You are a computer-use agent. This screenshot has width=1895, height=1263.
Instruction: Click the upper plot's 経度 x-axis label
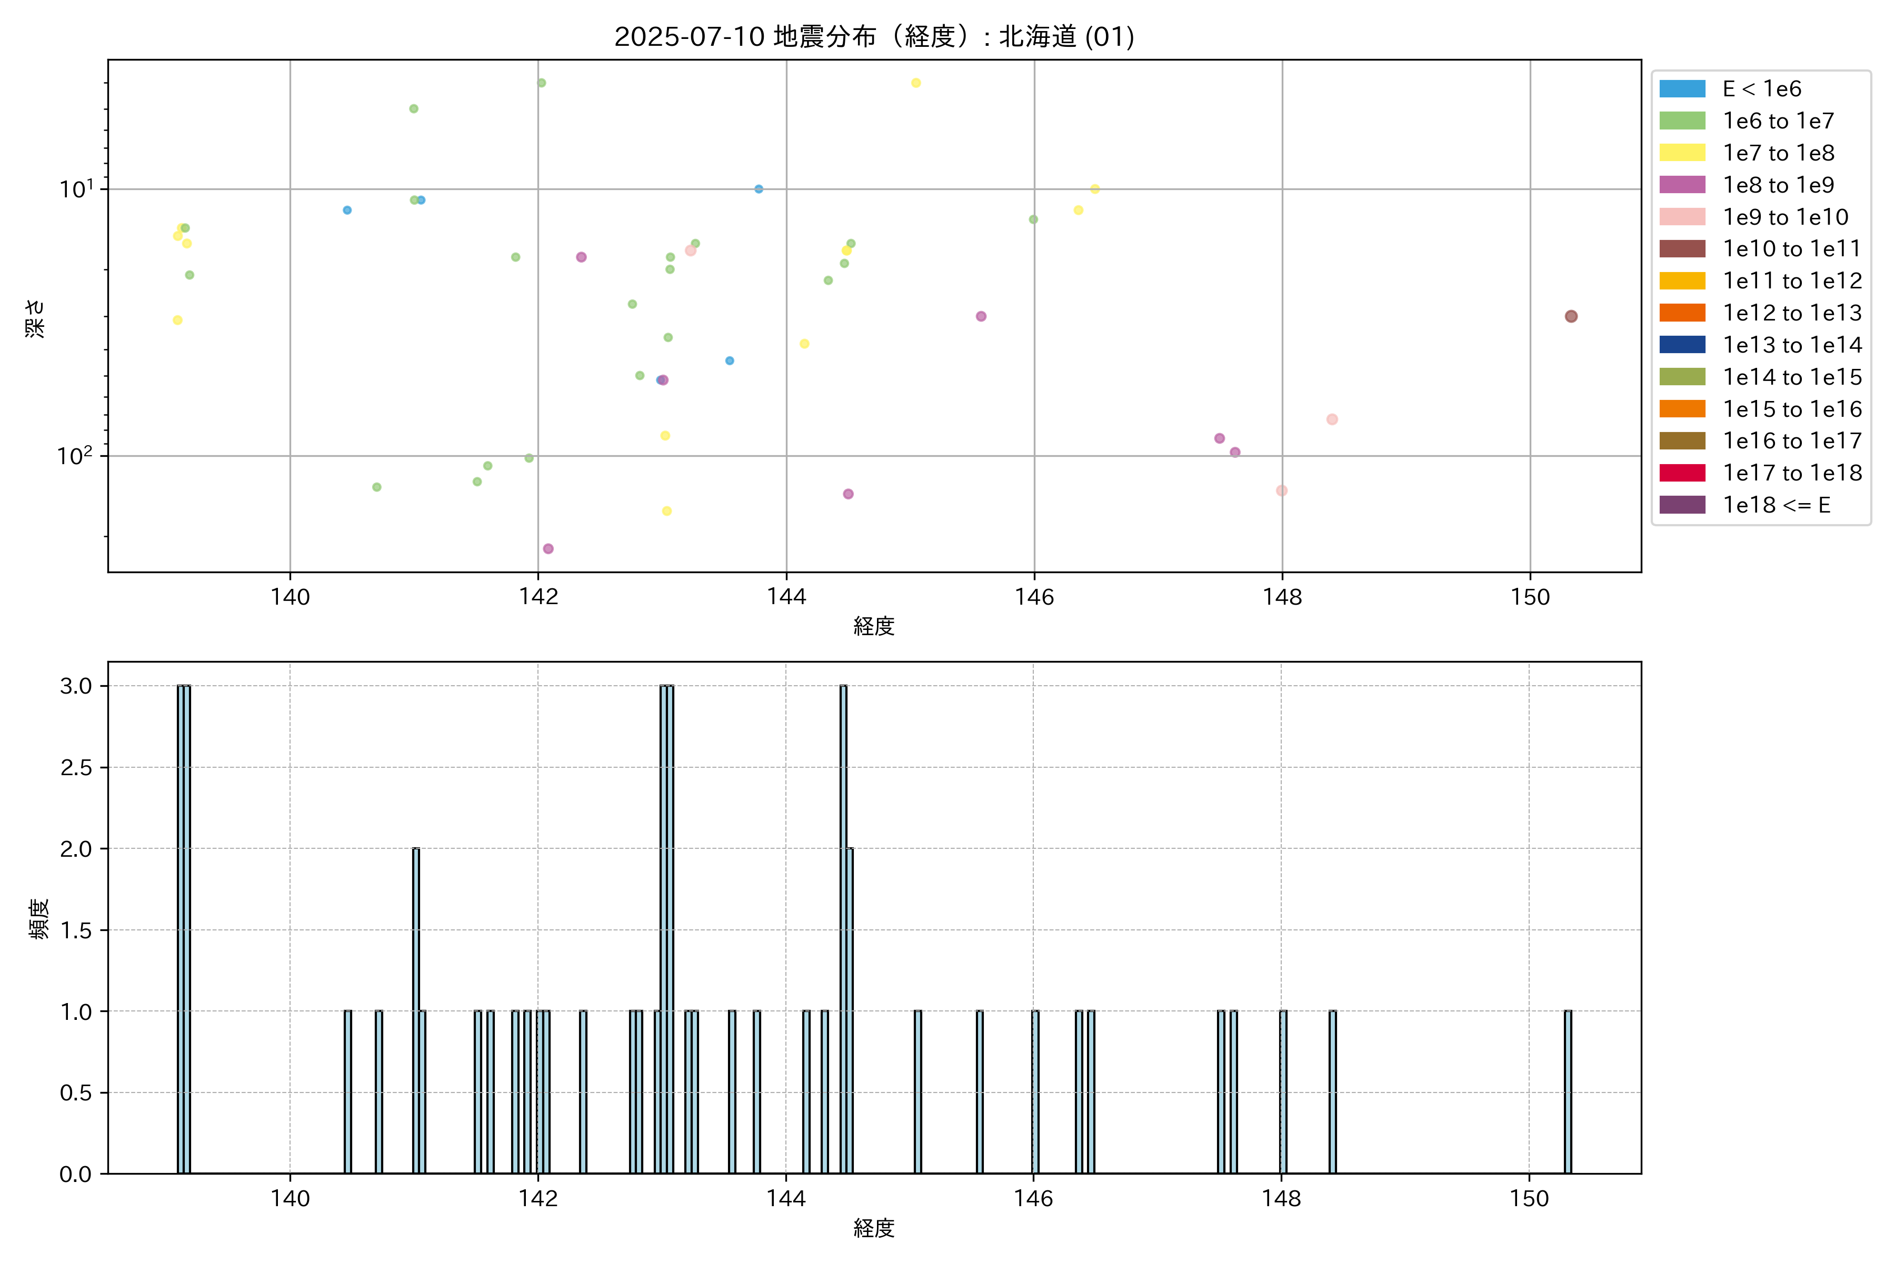[x=873, y=626]
